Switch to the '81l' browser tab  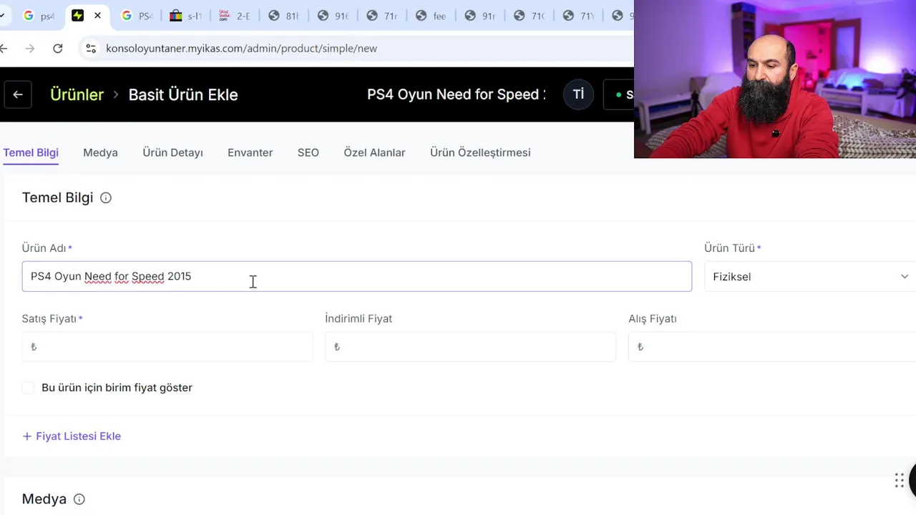(x=283, y=16)
